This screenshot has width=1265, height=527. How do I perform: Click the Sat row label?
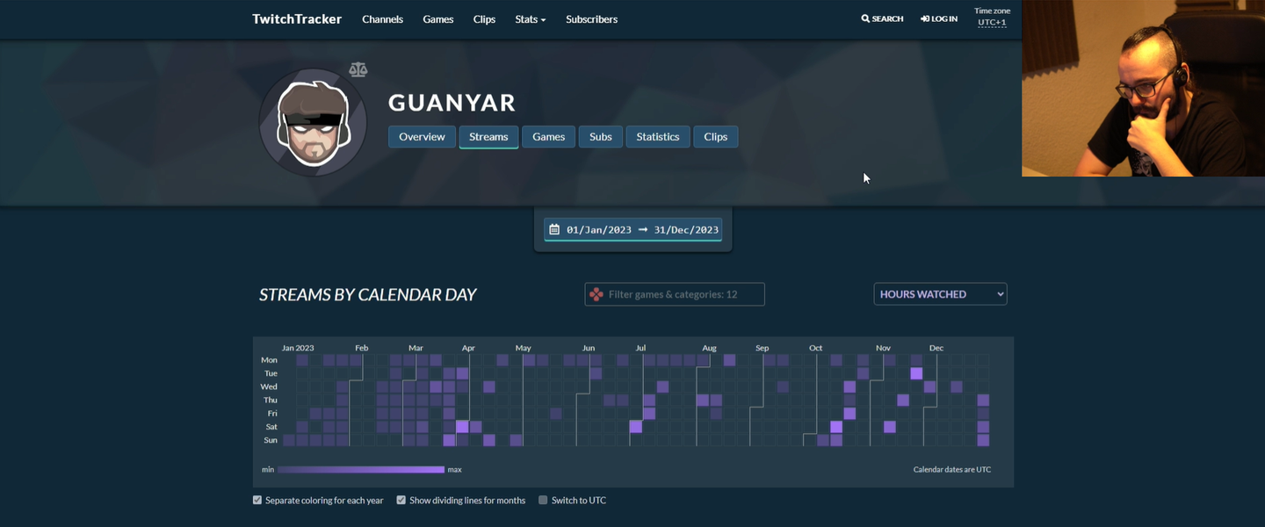pyautogui.click(x=271, y=427)
